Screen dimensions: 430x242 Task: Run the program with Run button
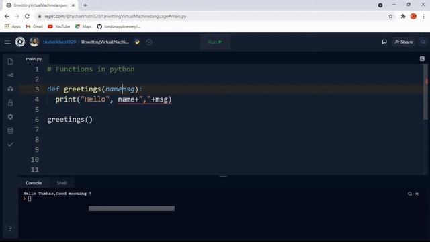(x=215, y=42)
